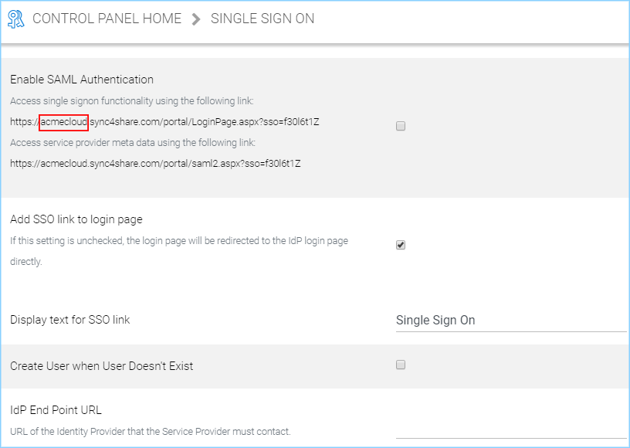Click the Display text for SSO link field

(511, 321)
